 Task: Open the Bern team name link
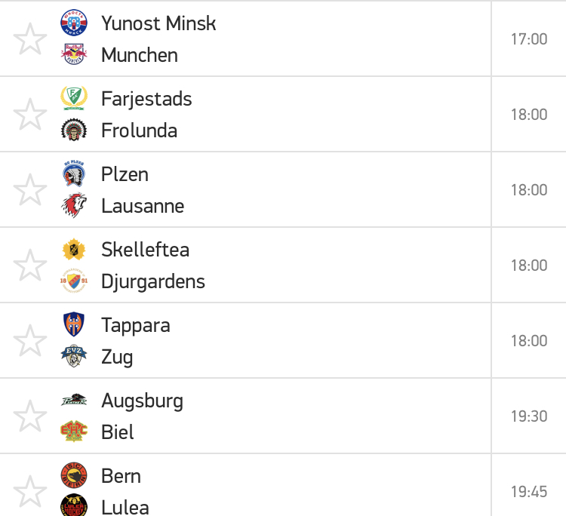click(x=121, y=476)
